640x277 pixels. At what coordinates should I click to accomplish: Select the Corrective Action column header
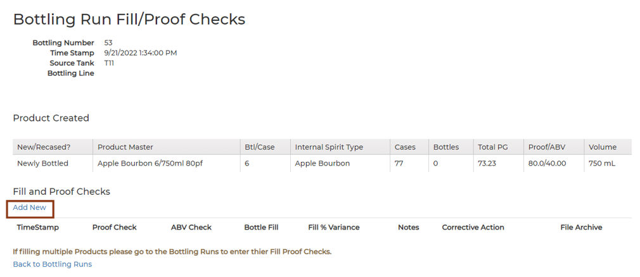(x=473, y=227)
